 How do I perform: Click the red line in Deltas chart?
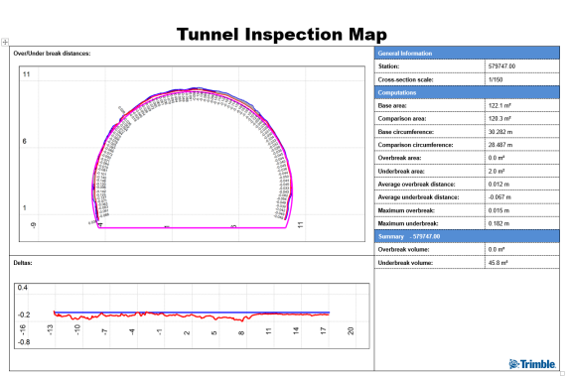click(x=192, y=316)
